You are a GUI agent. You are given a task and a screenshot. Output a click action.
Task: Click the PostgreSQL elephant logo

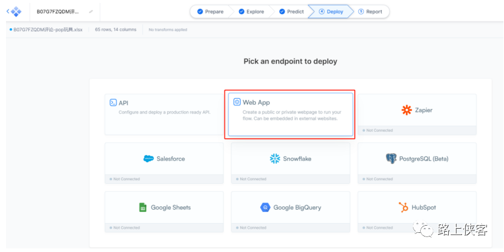coord(391,159)
